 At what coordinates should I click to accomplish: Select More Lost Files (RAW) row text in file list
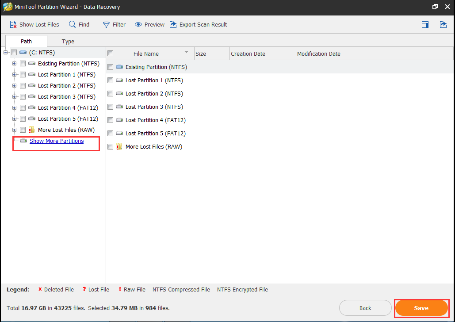(154, 147)
